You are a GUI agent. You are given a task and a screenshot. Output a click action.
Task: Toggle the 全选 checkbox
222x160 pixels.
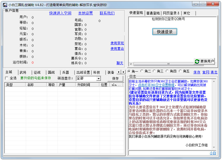tap(7, 78)
